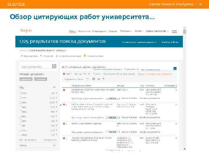This screenshot has height=156, width=209.
Task: Click Journal of Solid State Chemistry source
Action: [x=153, y=140]
